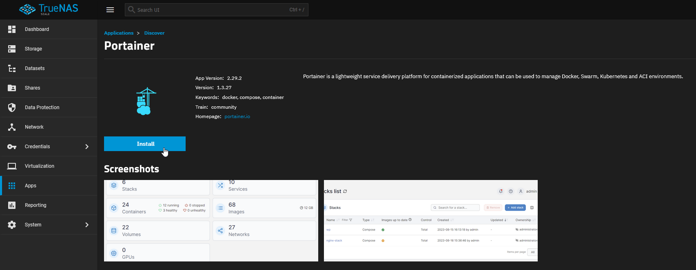Viewport: 696px width, 270px height.
Task: Click the Discover breadcrumb link
Action: [154, 33]
